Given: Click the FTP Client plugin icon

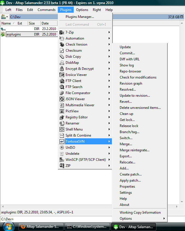Looking at the screenshot, I should 62,81.
